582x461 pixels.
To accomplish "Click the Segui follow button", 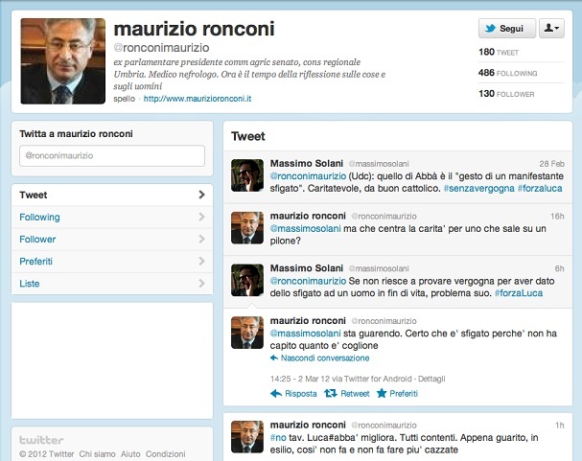I will coord(507,29).
